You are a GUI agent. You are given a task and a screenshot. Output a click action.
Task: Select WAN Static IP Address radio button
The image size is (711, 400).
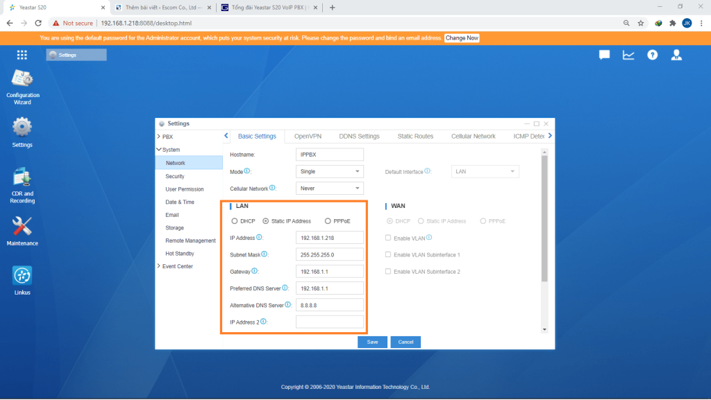[421, 221]
